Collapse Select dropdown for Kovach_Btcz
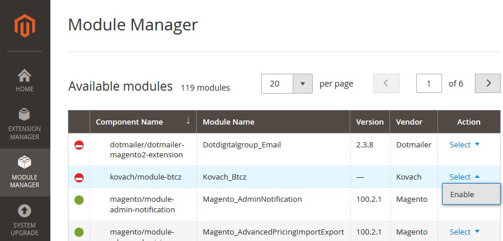This screenshot has height=241, width=503. point(464,177)
